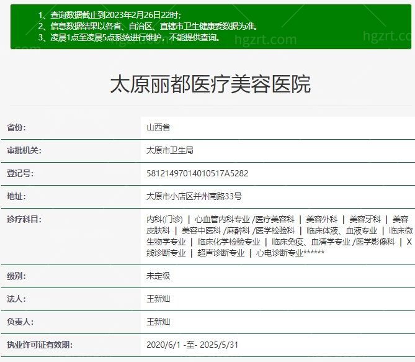Image resolution: width=415 pixels, height=362 pixels.
Task: Select the value 未定级
Action: coord(158,276)
